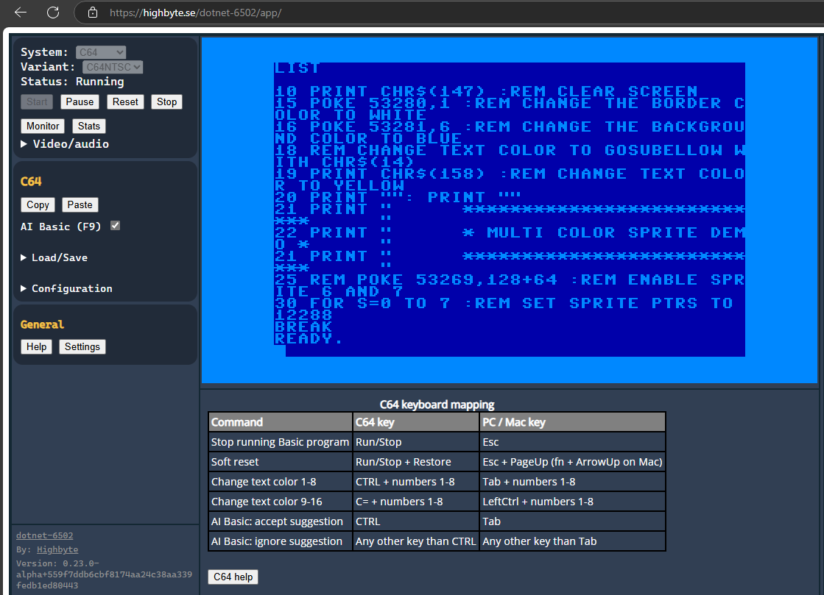
Task: Paste text into the C64
Action: click(80, 204)
